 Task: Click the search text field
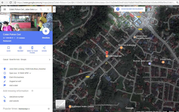(x=23, y=9)
